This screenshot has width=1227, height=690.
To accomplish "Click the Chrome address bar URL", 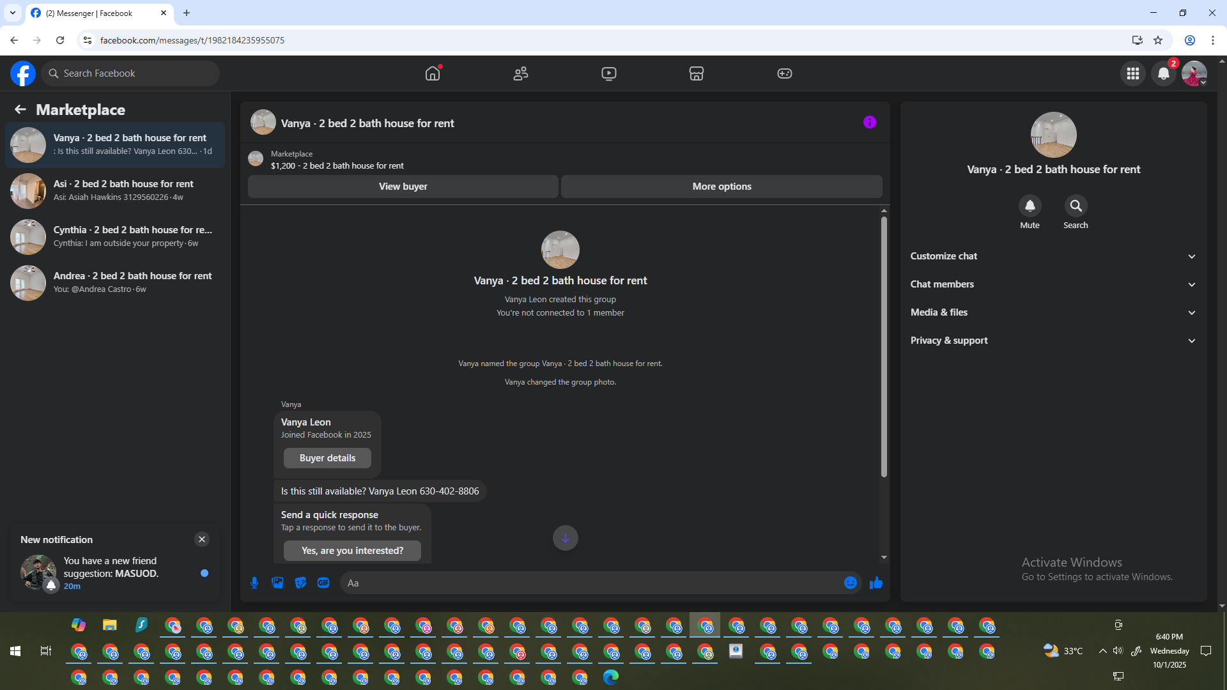I will pyautogui.click(x=192, y=40).
